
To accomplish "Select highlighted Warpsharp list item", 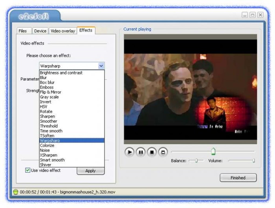I will [x=72, y=141].
